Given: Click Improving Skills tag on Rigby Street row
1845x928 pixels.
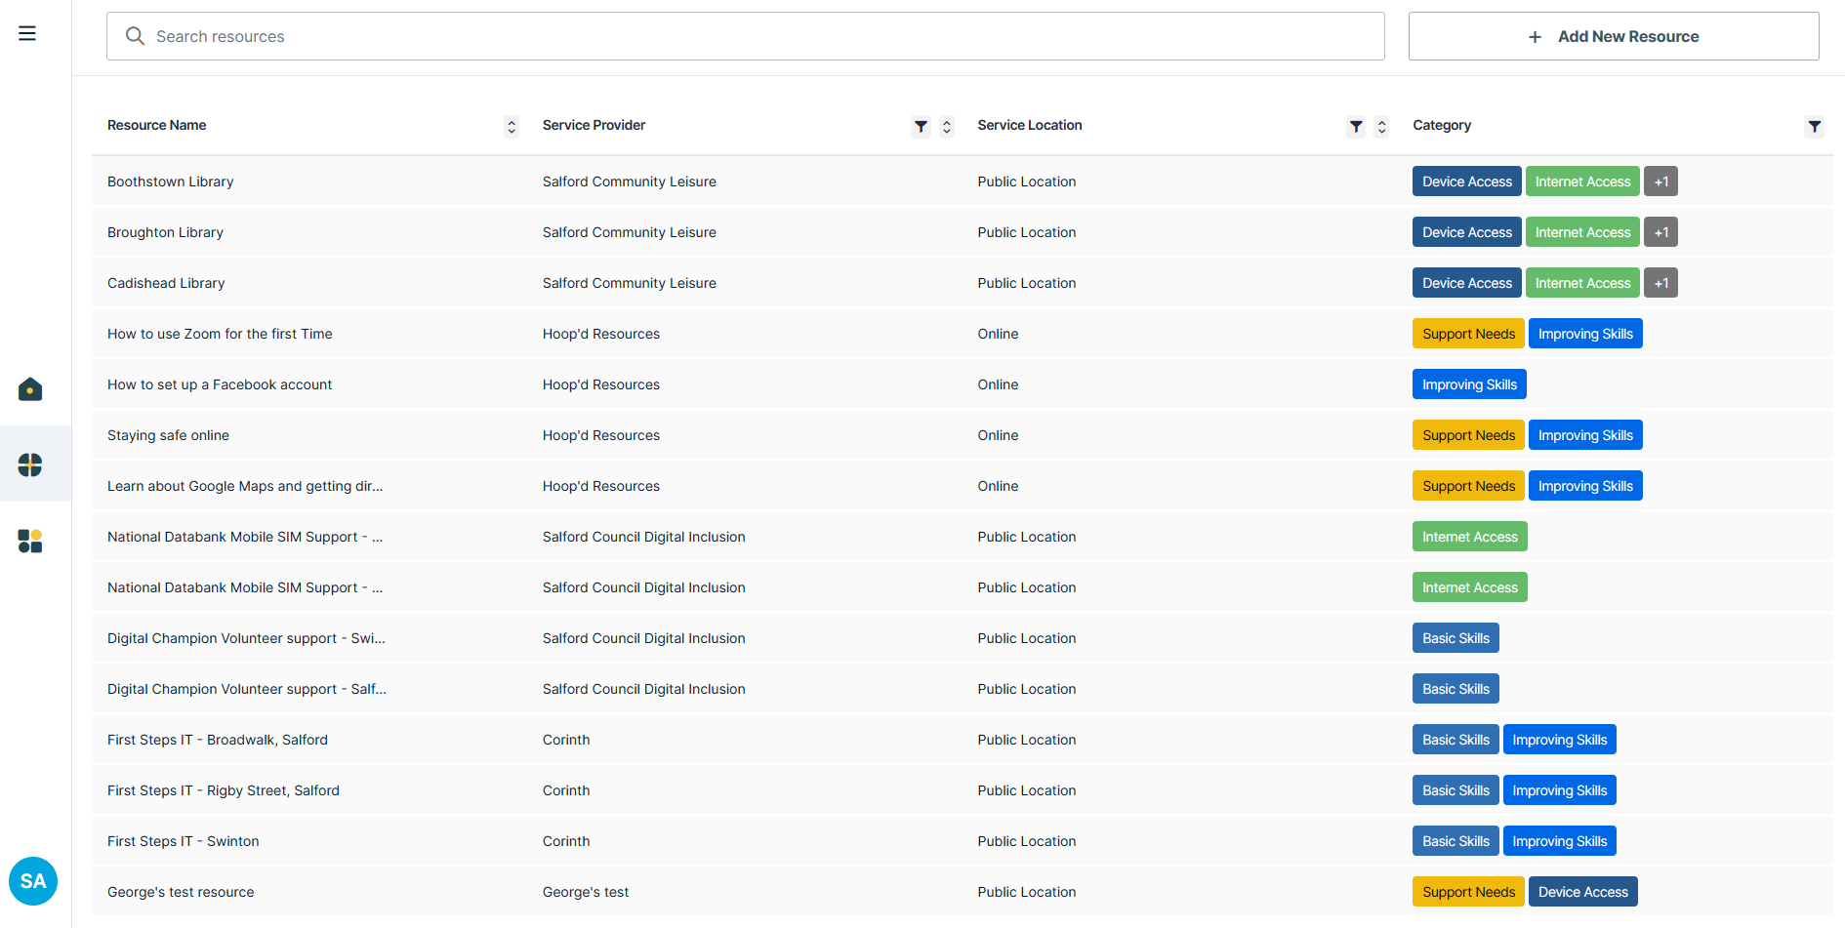Looking at the screenshot, I should click(x=1559, y=790).
